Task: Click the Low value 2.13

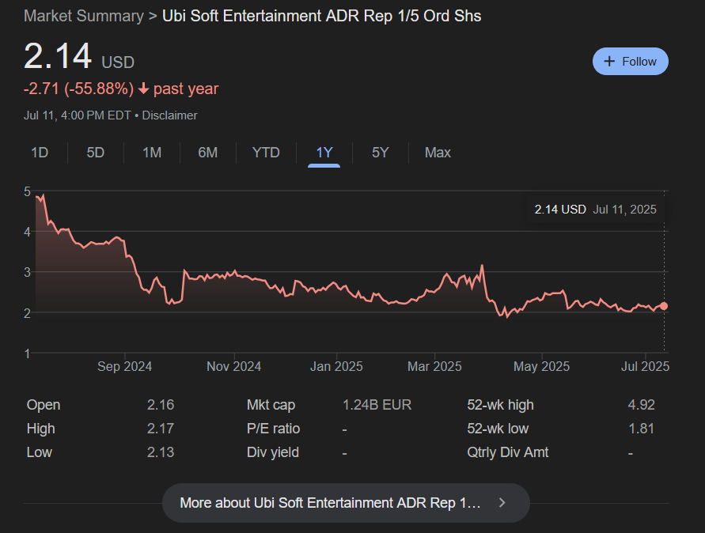Action: [x=161, y=452]
